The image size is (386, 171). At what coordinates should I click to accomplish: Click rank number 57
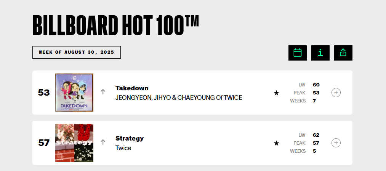pos(44,143)
